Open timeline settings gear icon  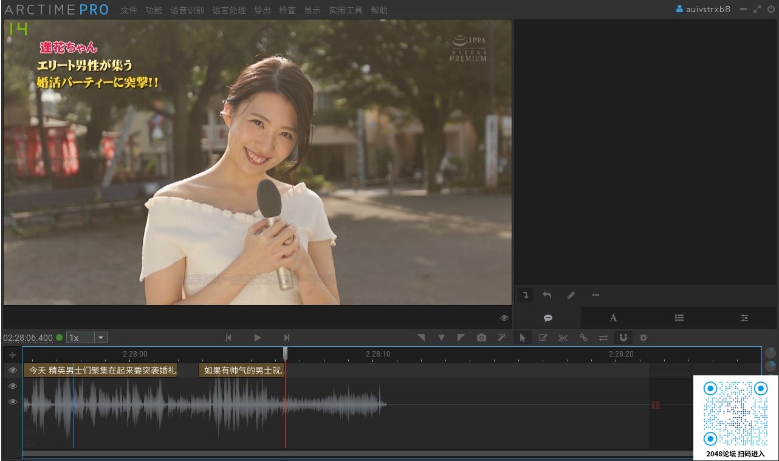(643, 338)
